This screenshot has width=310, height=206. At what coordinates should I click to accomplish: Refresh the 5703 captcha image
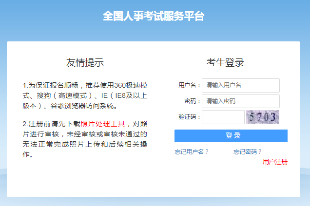(x=262, y=117)
